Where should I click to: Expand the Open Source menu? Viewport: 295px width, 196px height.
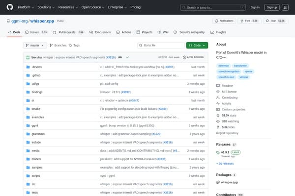click(93, 7)
